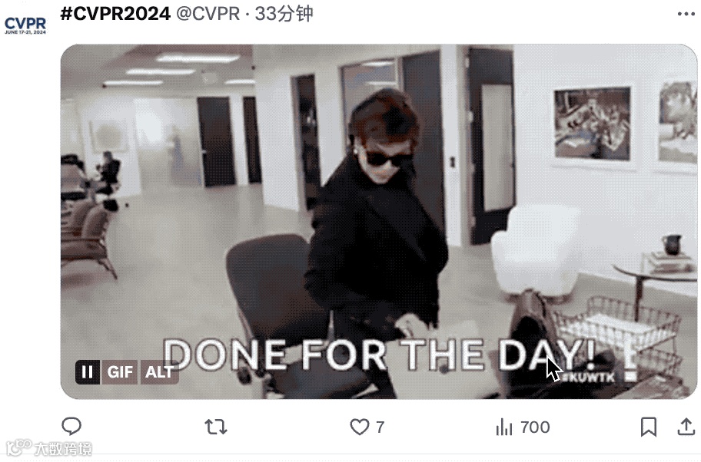Pause the playing GIF

[88, 372]
